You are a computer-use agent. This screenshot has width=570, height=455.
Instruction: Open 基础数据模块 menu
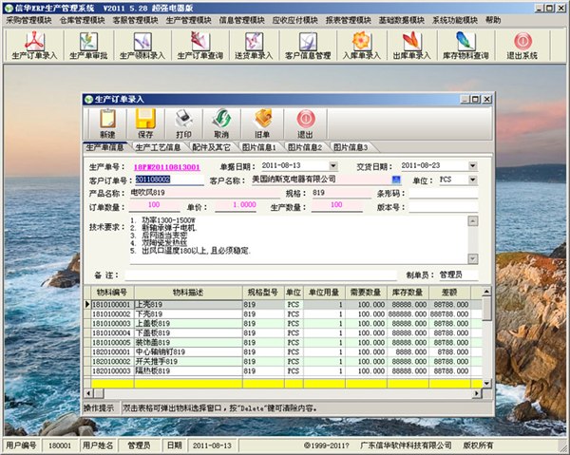pyautogui.click(x=401, y=20)
